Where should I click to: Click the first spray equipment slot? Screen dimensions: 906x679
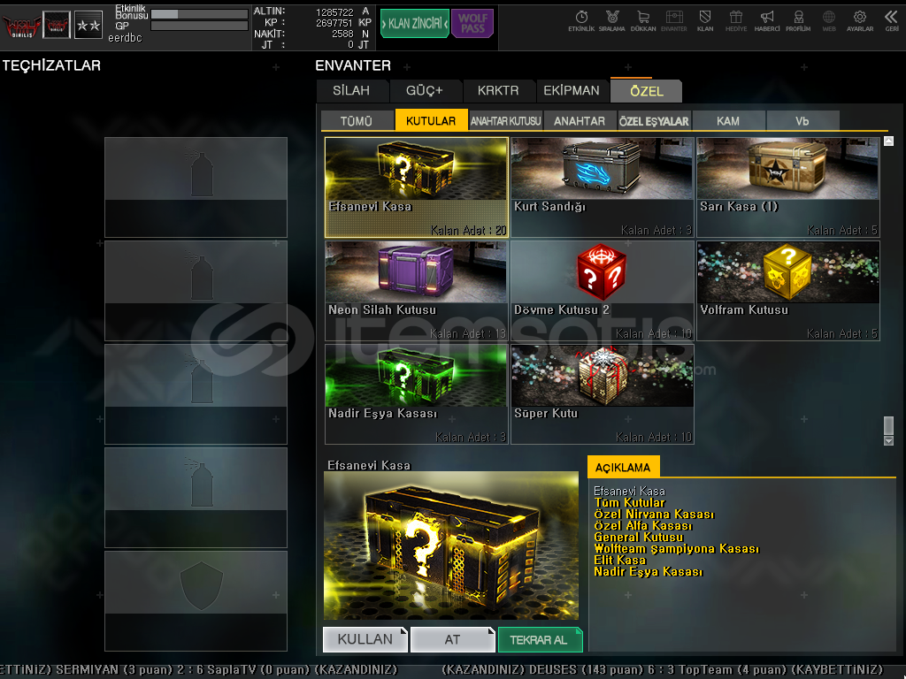pyautogui.click(x=196, y=187)
